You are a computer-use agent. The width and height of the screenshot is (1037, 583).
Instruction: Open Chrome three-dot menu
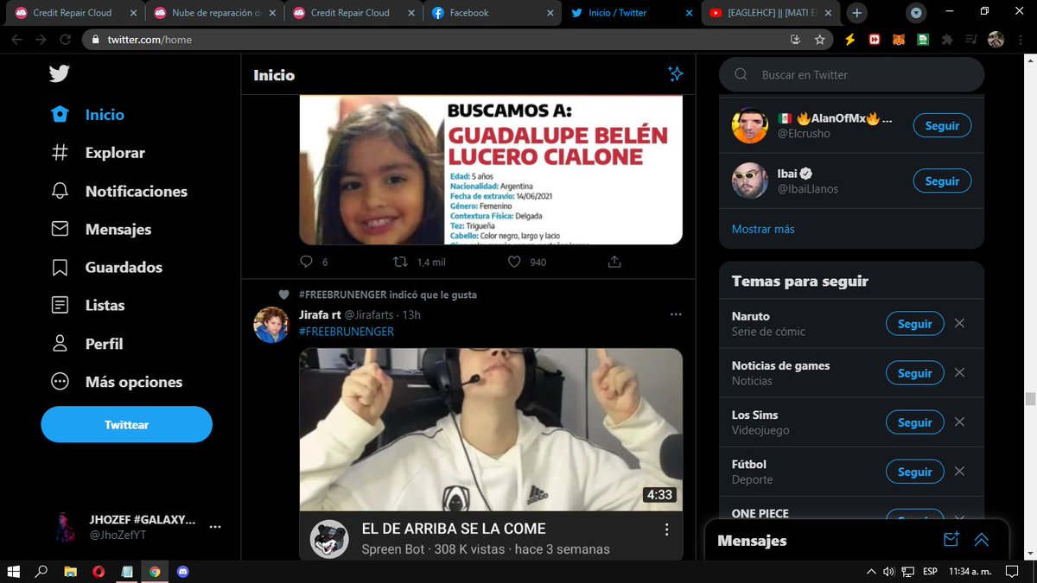[x=1020, y=40]
